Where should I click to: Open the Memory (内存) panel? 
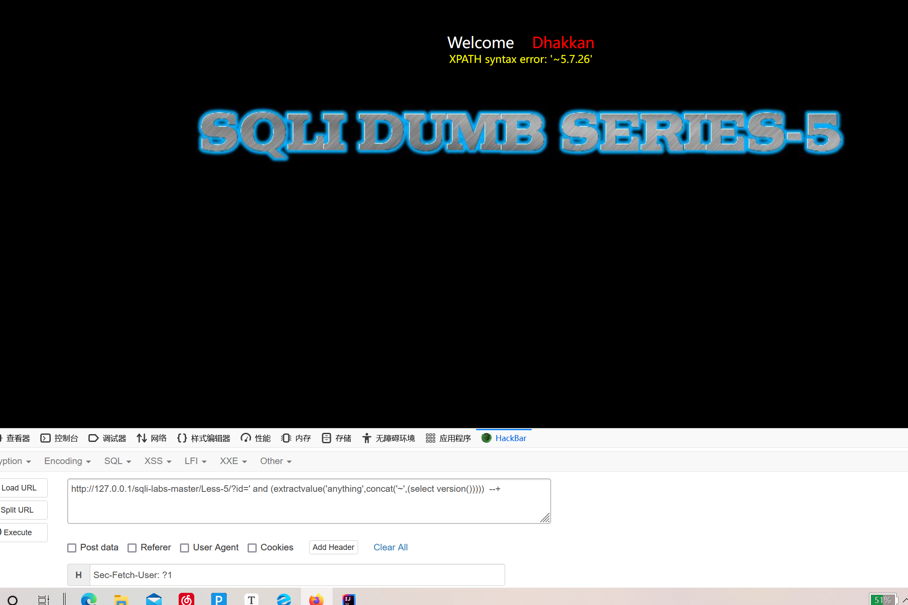click(296, 438)
